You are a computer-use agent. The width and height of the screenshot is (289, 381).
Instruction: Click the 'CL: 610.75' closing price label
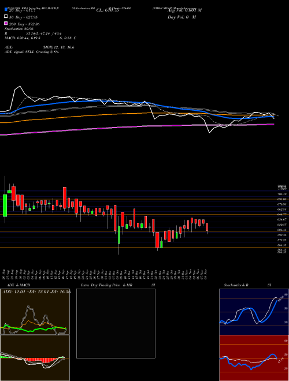[108, 10]
